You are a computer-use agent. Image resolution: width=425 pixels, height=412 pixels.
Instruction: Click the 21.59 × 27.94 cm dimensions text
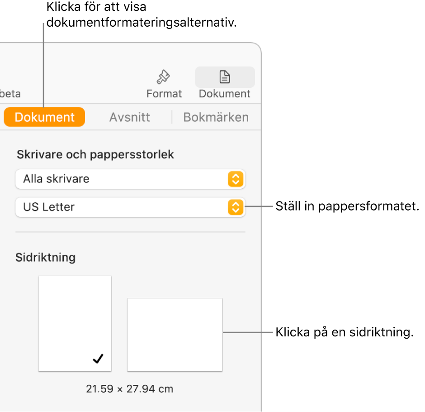[x=130, y=388]
